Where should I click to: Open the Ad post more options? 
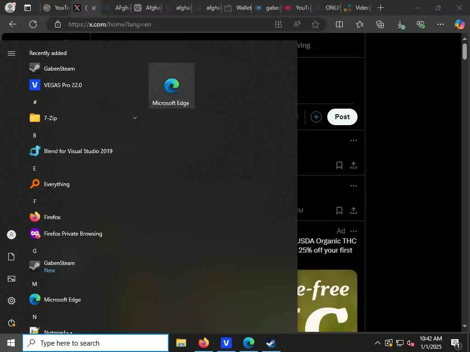pyautogui.click(x=353, y=231)
